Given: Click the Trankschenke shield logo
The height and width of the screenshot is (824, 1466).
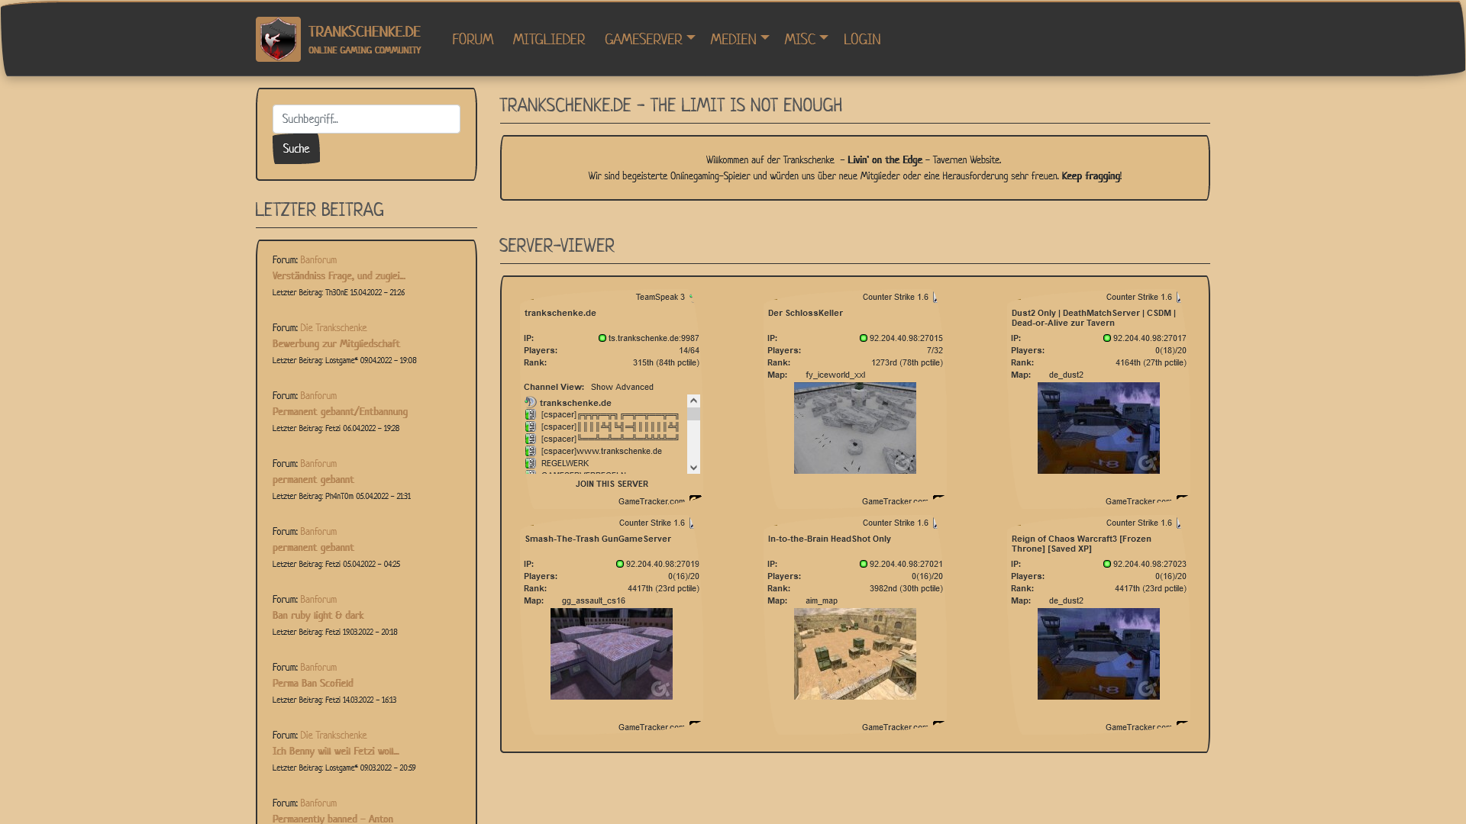Looking at the screenshot, I should (278, 39).
